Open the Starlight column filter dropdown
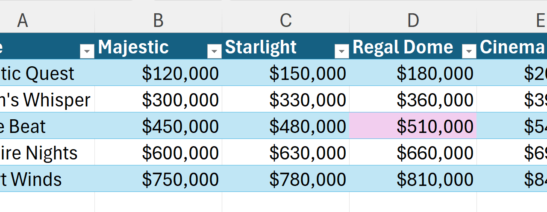547x212 pixels. pos(341,52)
